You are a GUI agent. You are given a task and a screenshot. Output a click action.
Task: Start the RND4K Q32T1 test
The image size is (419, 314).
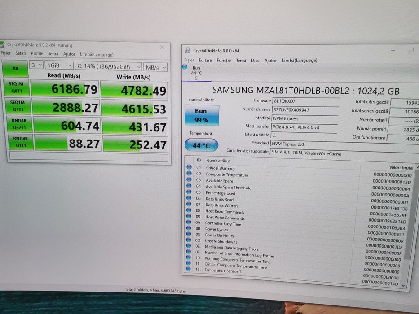(x=19, y=124)
